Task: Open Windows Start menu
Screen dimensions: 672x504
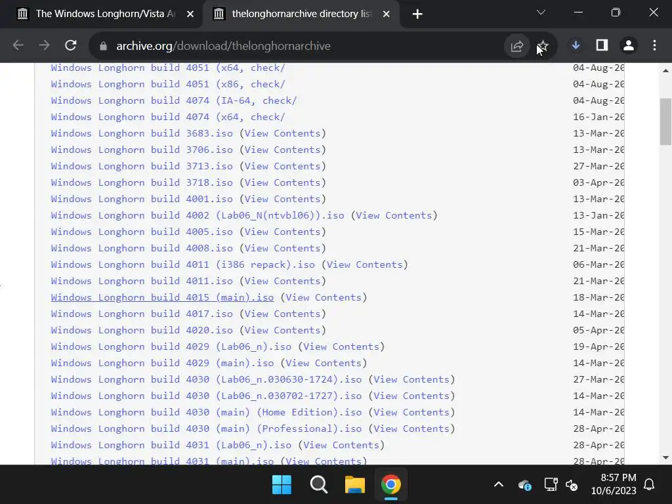Action: 282,485
